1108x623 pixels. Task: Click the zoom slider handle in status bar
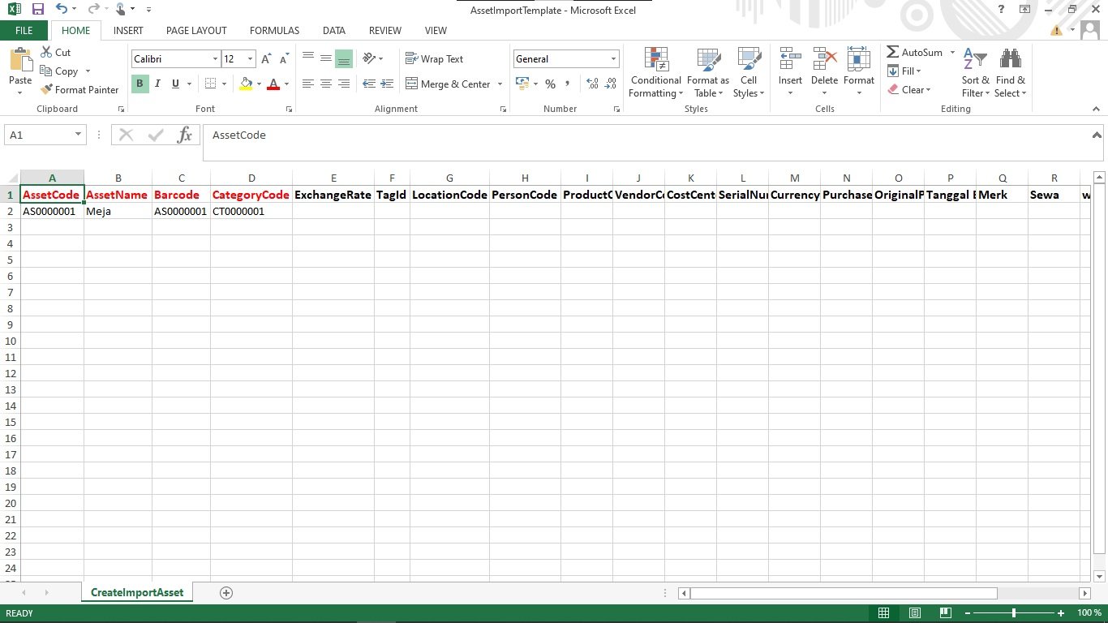(1013, 613)
